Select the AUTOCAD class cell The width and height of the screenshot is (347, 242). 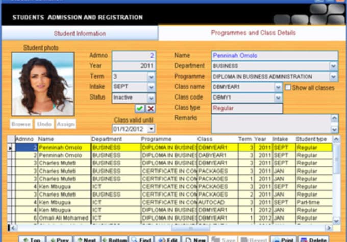tap(217, 202)
